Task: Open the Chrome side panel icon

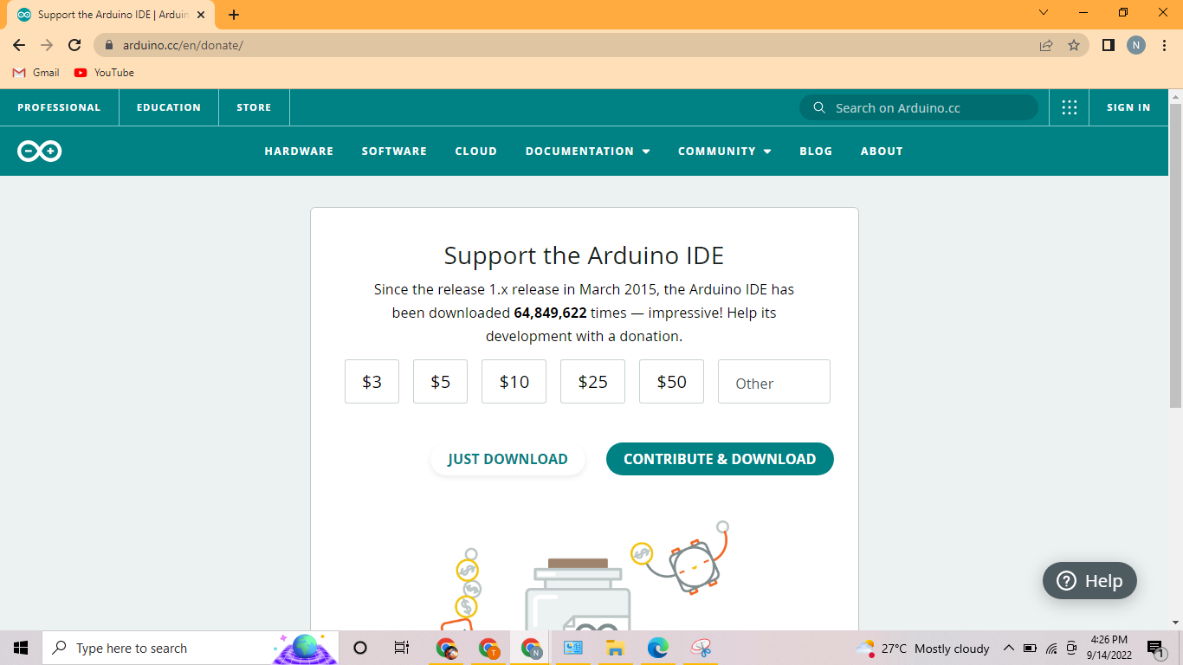Action: (x=1108, y=45)
